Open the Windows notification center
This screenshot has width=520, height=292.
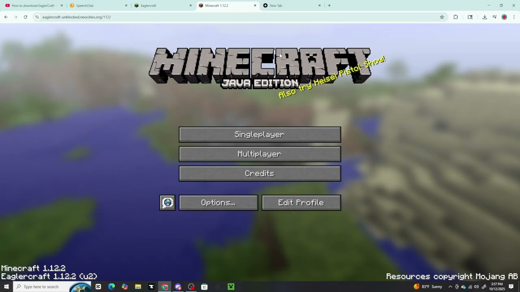(511, 287)
